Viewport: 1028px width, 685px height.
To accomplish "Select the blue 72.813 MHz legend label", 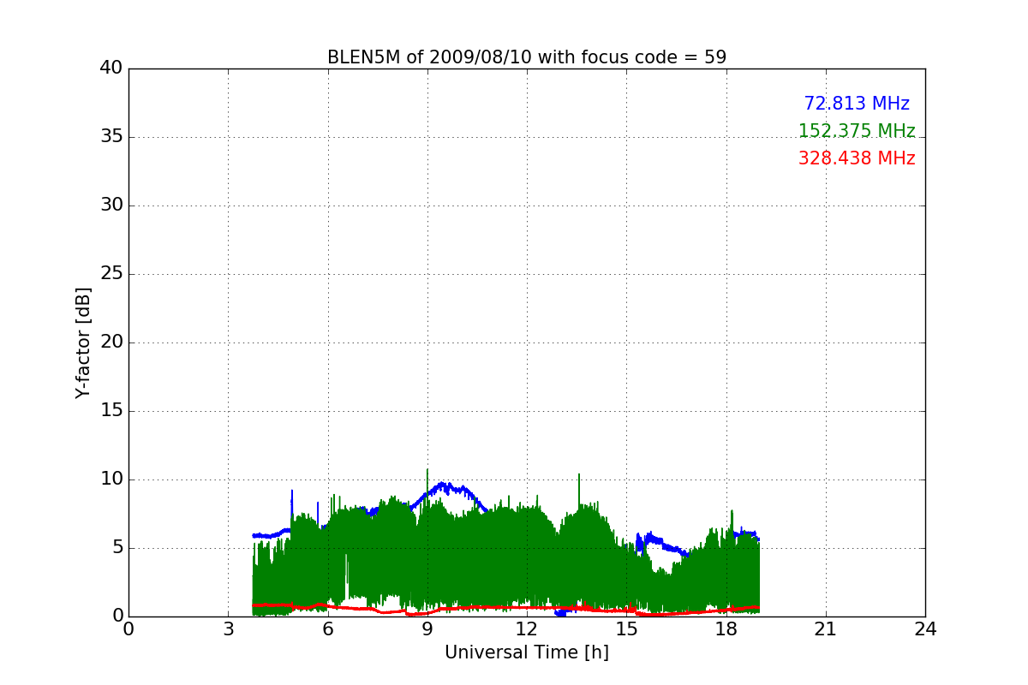I will coord(857,104).
